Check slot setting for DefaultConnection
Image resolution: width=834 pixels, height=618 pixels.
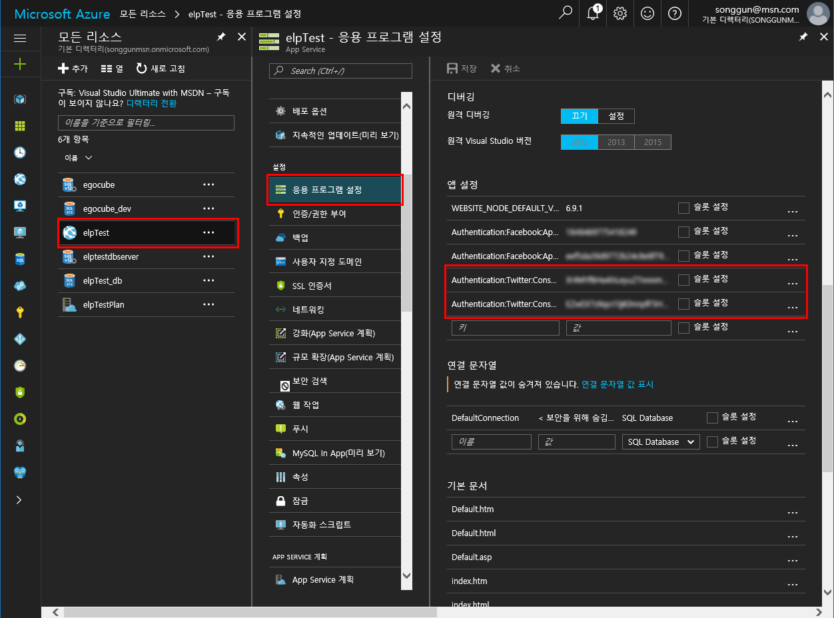point(712,418)
